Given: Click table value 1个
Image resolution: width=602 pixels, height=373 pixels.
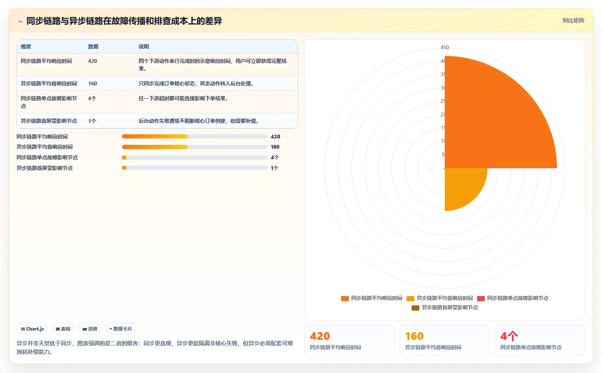Looking at the screenshot, I should pyautogui.click(x=92, y=121).
